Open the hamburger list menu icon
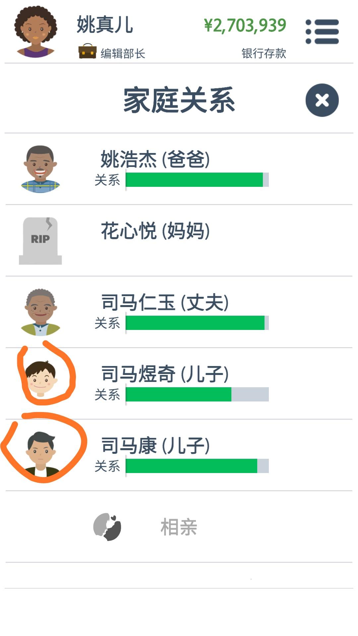This screenshot has height=636, width=358. click(322, 32)
